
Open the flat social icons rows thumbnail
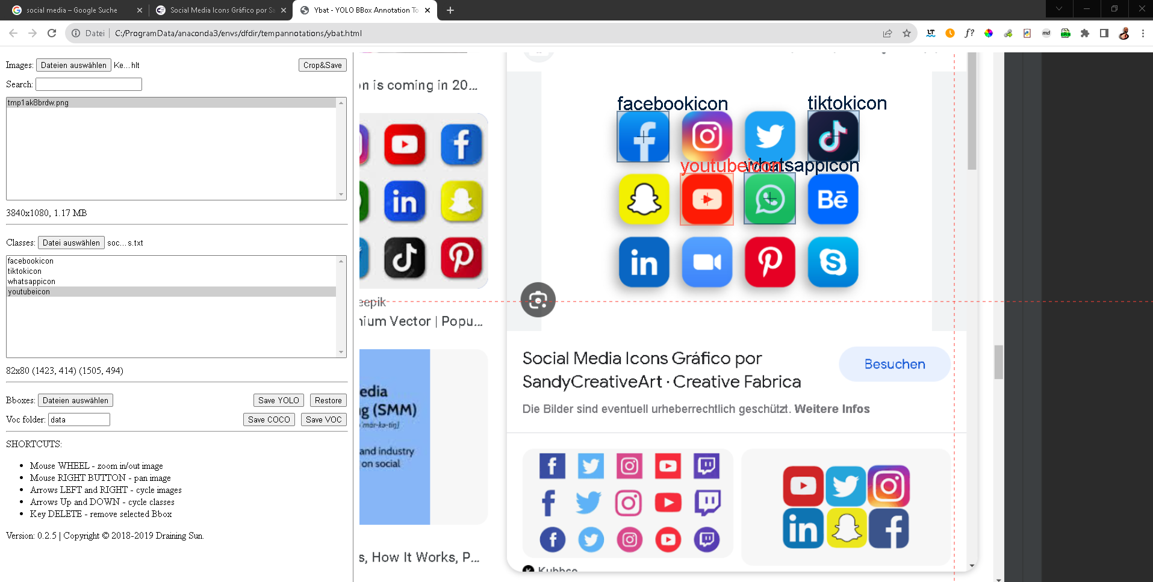(x=628, y=503)
